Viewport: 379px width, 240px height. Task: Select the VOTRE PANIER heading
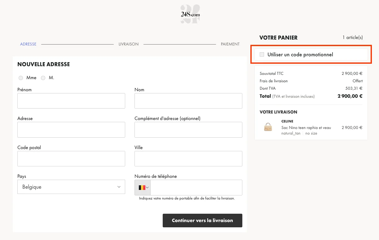tap(278, 38)
